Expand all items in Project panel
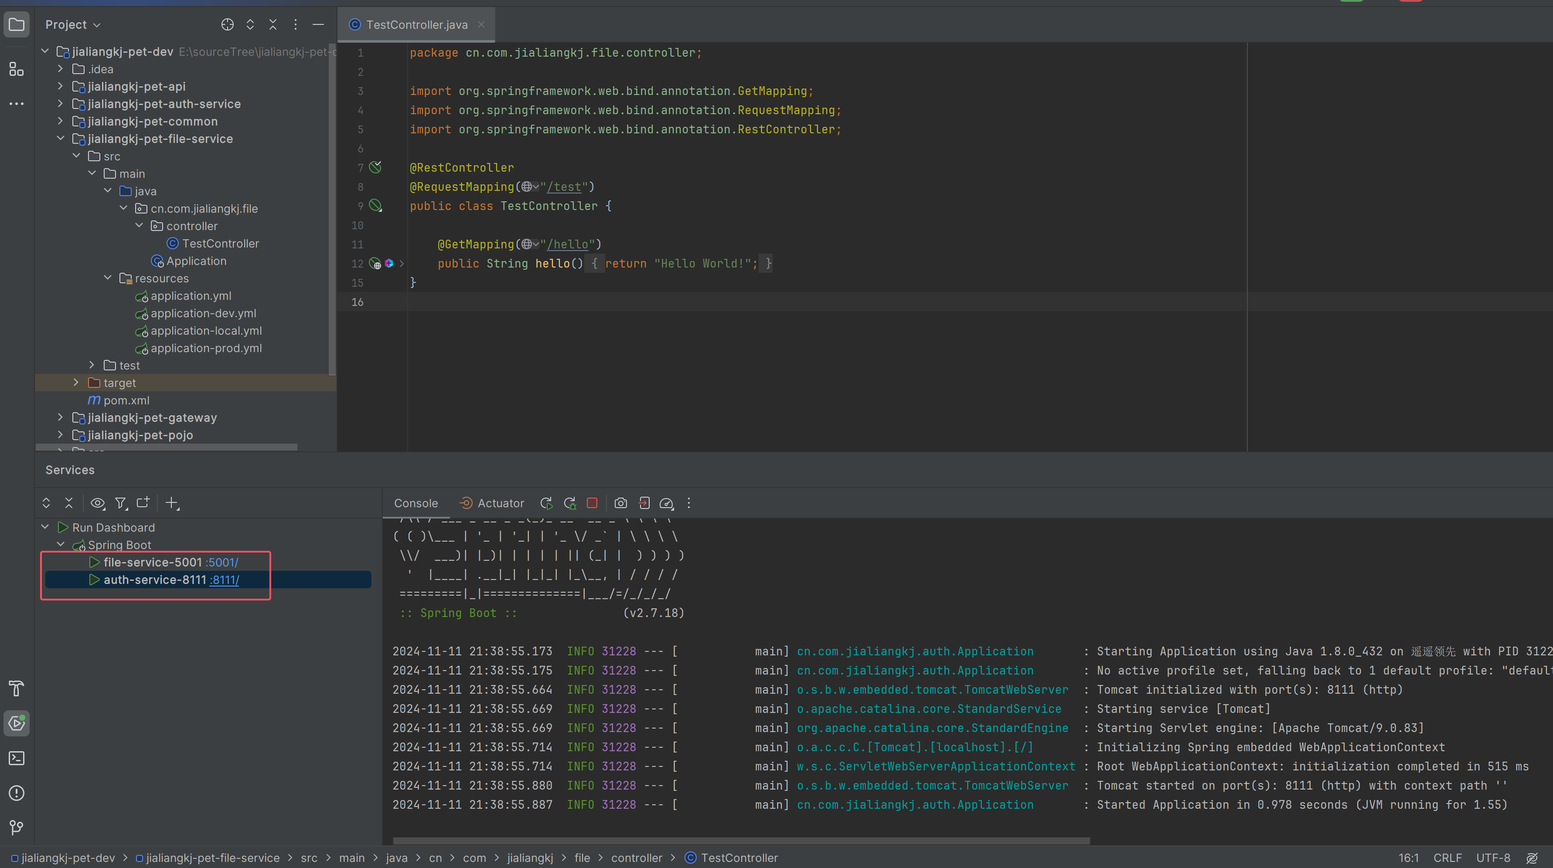Viewport: 1553px width, 868px height. tap(250, 25)
